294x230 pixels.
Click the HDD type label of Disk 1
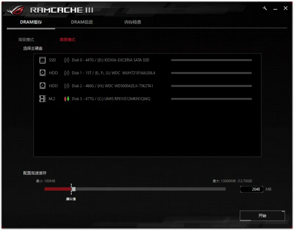53,73
